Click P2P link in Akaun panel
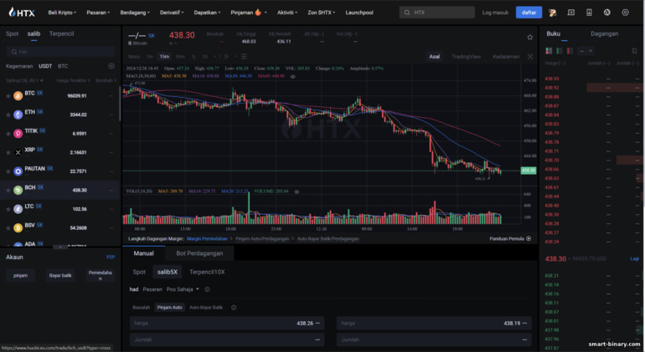Screen dimensions: 645x352 pos(111,258)
